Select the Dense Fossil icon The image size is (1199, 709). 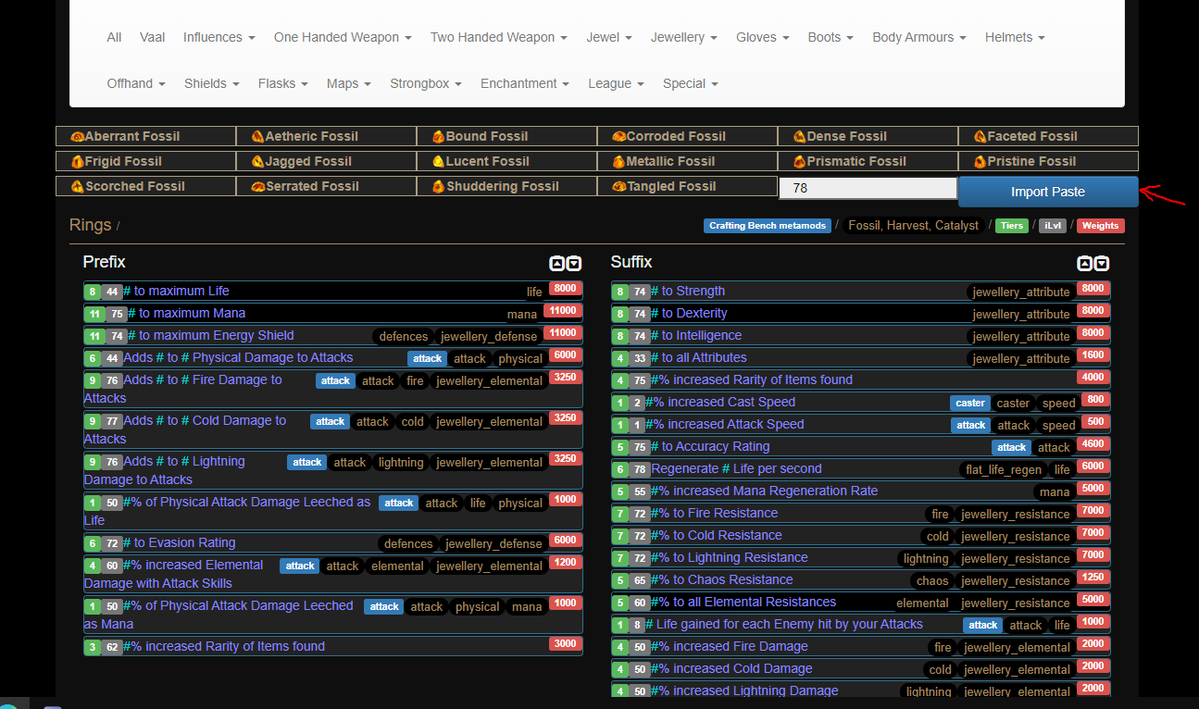coord(800,137)
